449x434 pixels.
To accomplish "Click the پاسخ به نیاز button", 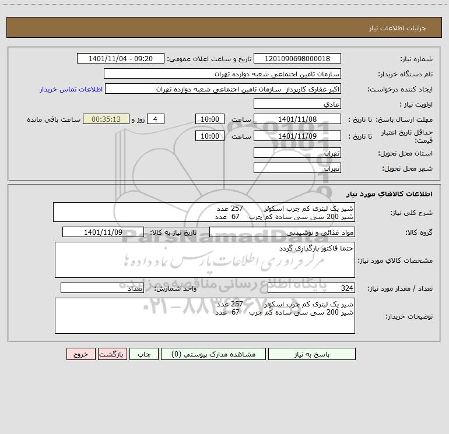I will 312,354.
